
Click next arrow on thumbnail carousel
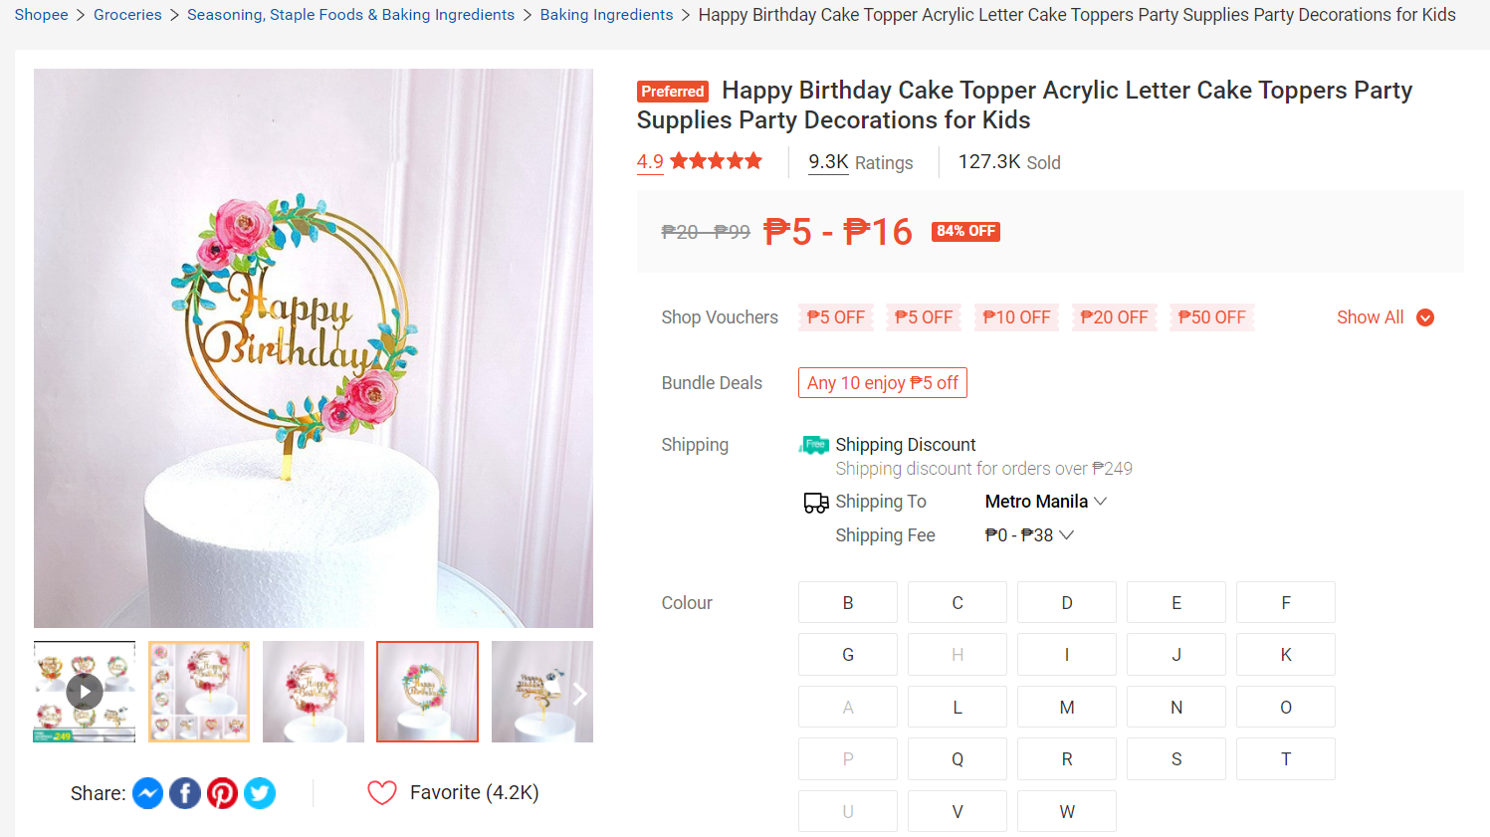click(579, 693)
